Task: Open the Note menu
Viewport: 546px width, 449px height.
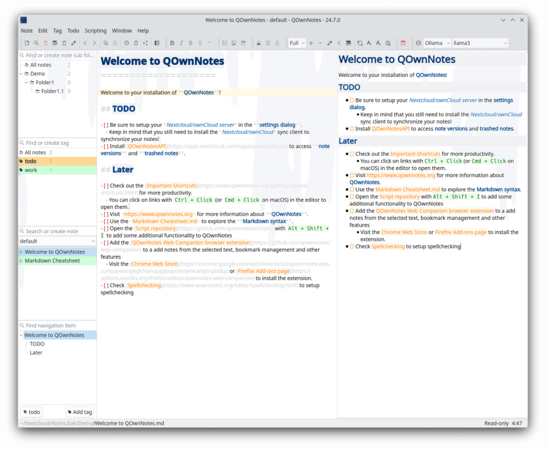Action: point(27,30)
